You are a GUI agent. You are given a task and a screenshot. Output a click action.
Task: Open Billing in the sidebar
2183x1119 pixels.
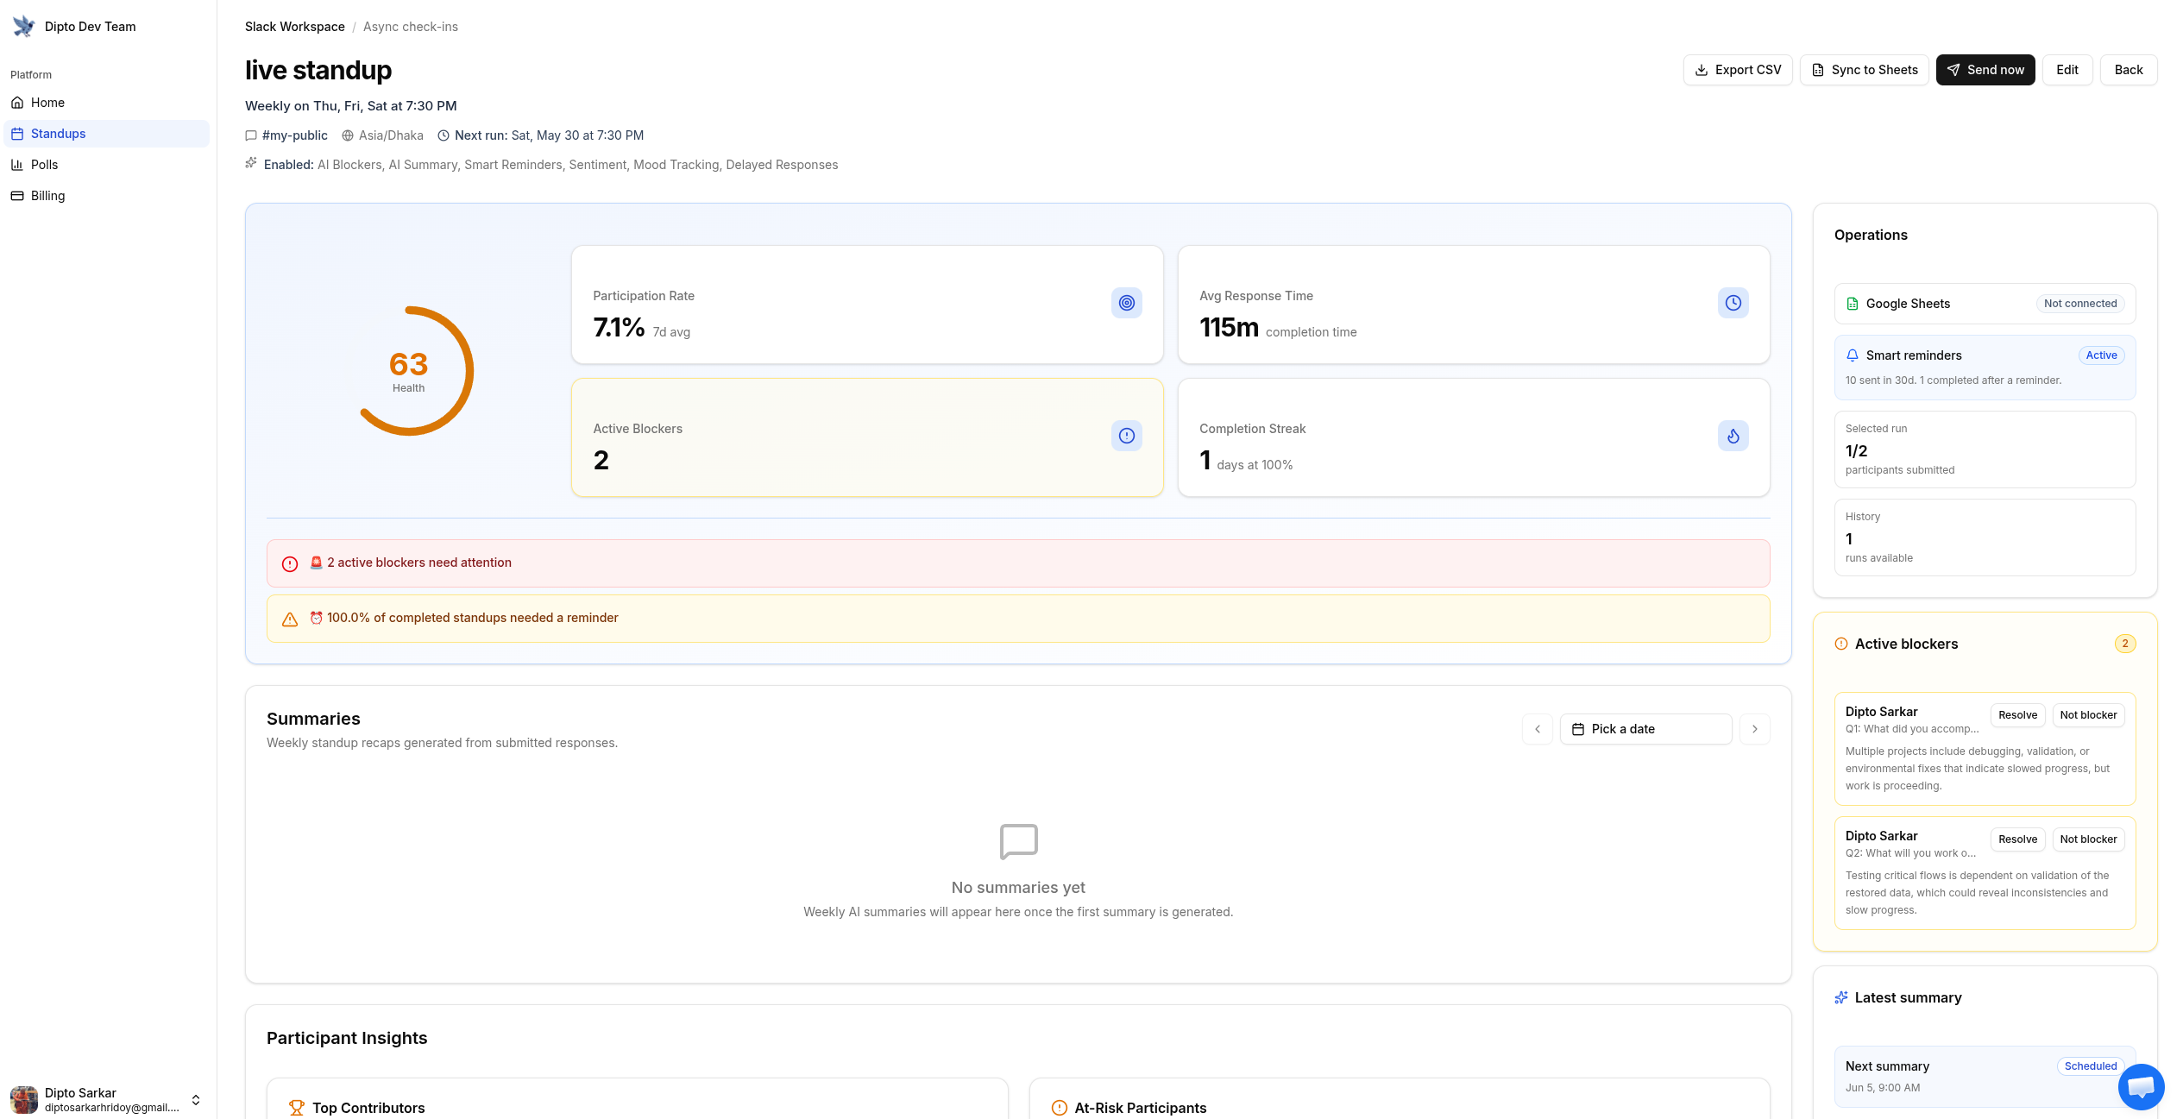(x=107, y=196)
